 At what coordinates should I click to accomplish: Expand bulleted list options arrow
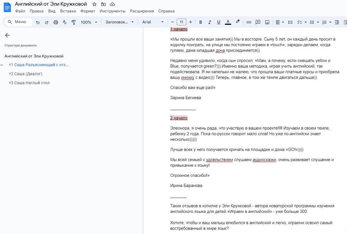[318, 22]
